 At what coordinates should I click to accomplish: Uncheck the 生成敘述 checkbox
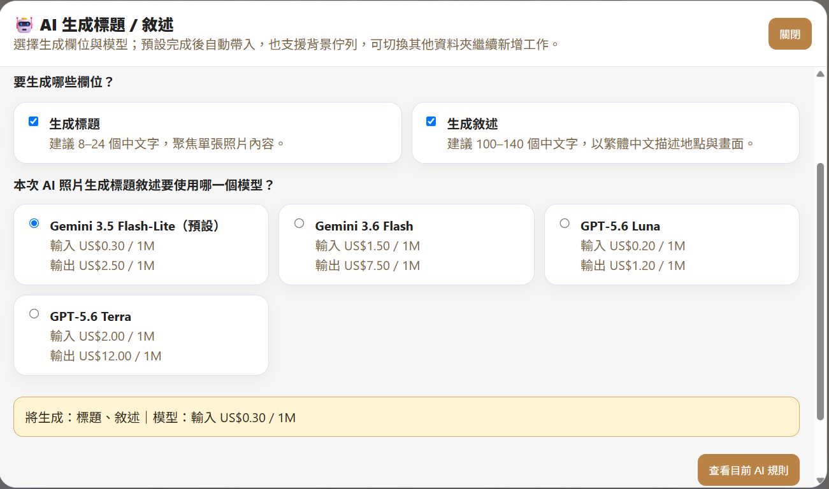point(431,122)
